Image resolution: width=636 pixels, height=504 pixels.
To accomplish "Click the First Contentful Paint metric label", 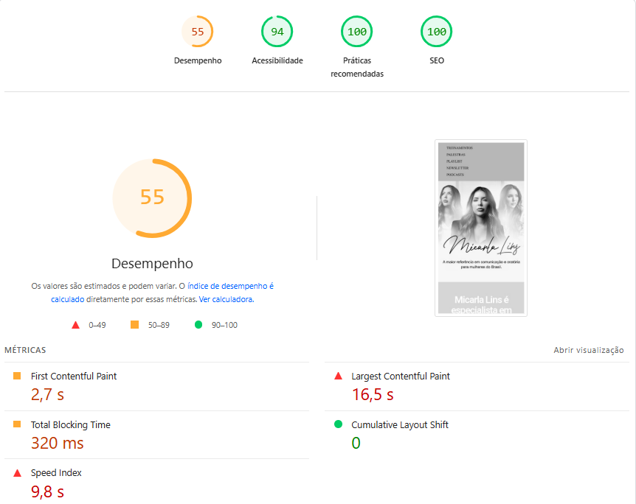I will 74,376.
